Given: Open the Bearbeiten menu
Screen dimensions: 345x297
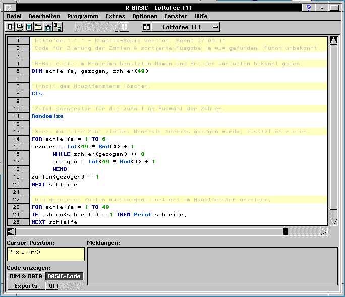Looking at the screenshot, I should [44, 16].
